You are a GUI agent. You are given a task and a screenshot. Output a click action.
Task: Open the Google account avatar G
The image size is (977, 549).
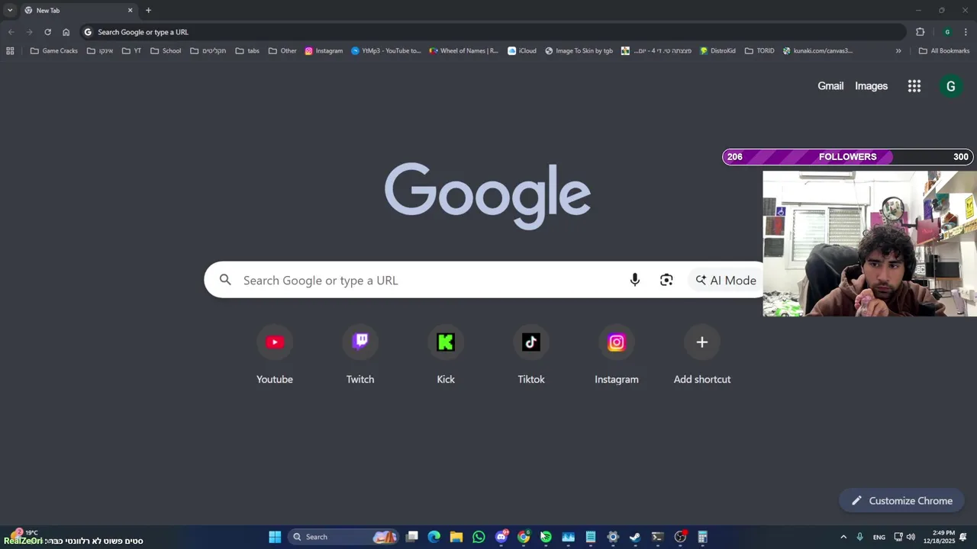(950, 86)
